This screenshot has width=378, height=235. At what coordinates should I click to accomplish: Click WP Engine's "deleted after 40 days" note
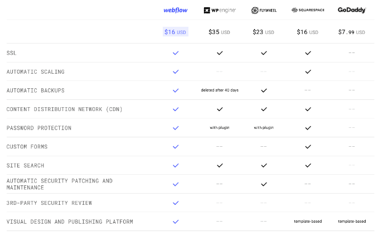coord(220,90)
